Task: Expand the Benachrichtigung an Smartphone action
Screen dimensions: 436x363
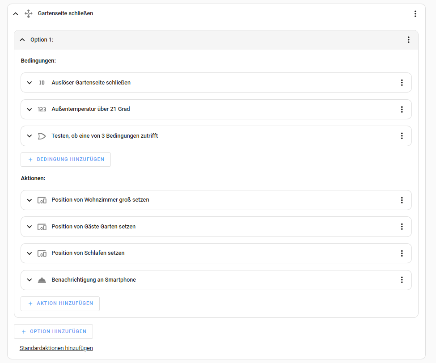Action: (x=30, y=280)
